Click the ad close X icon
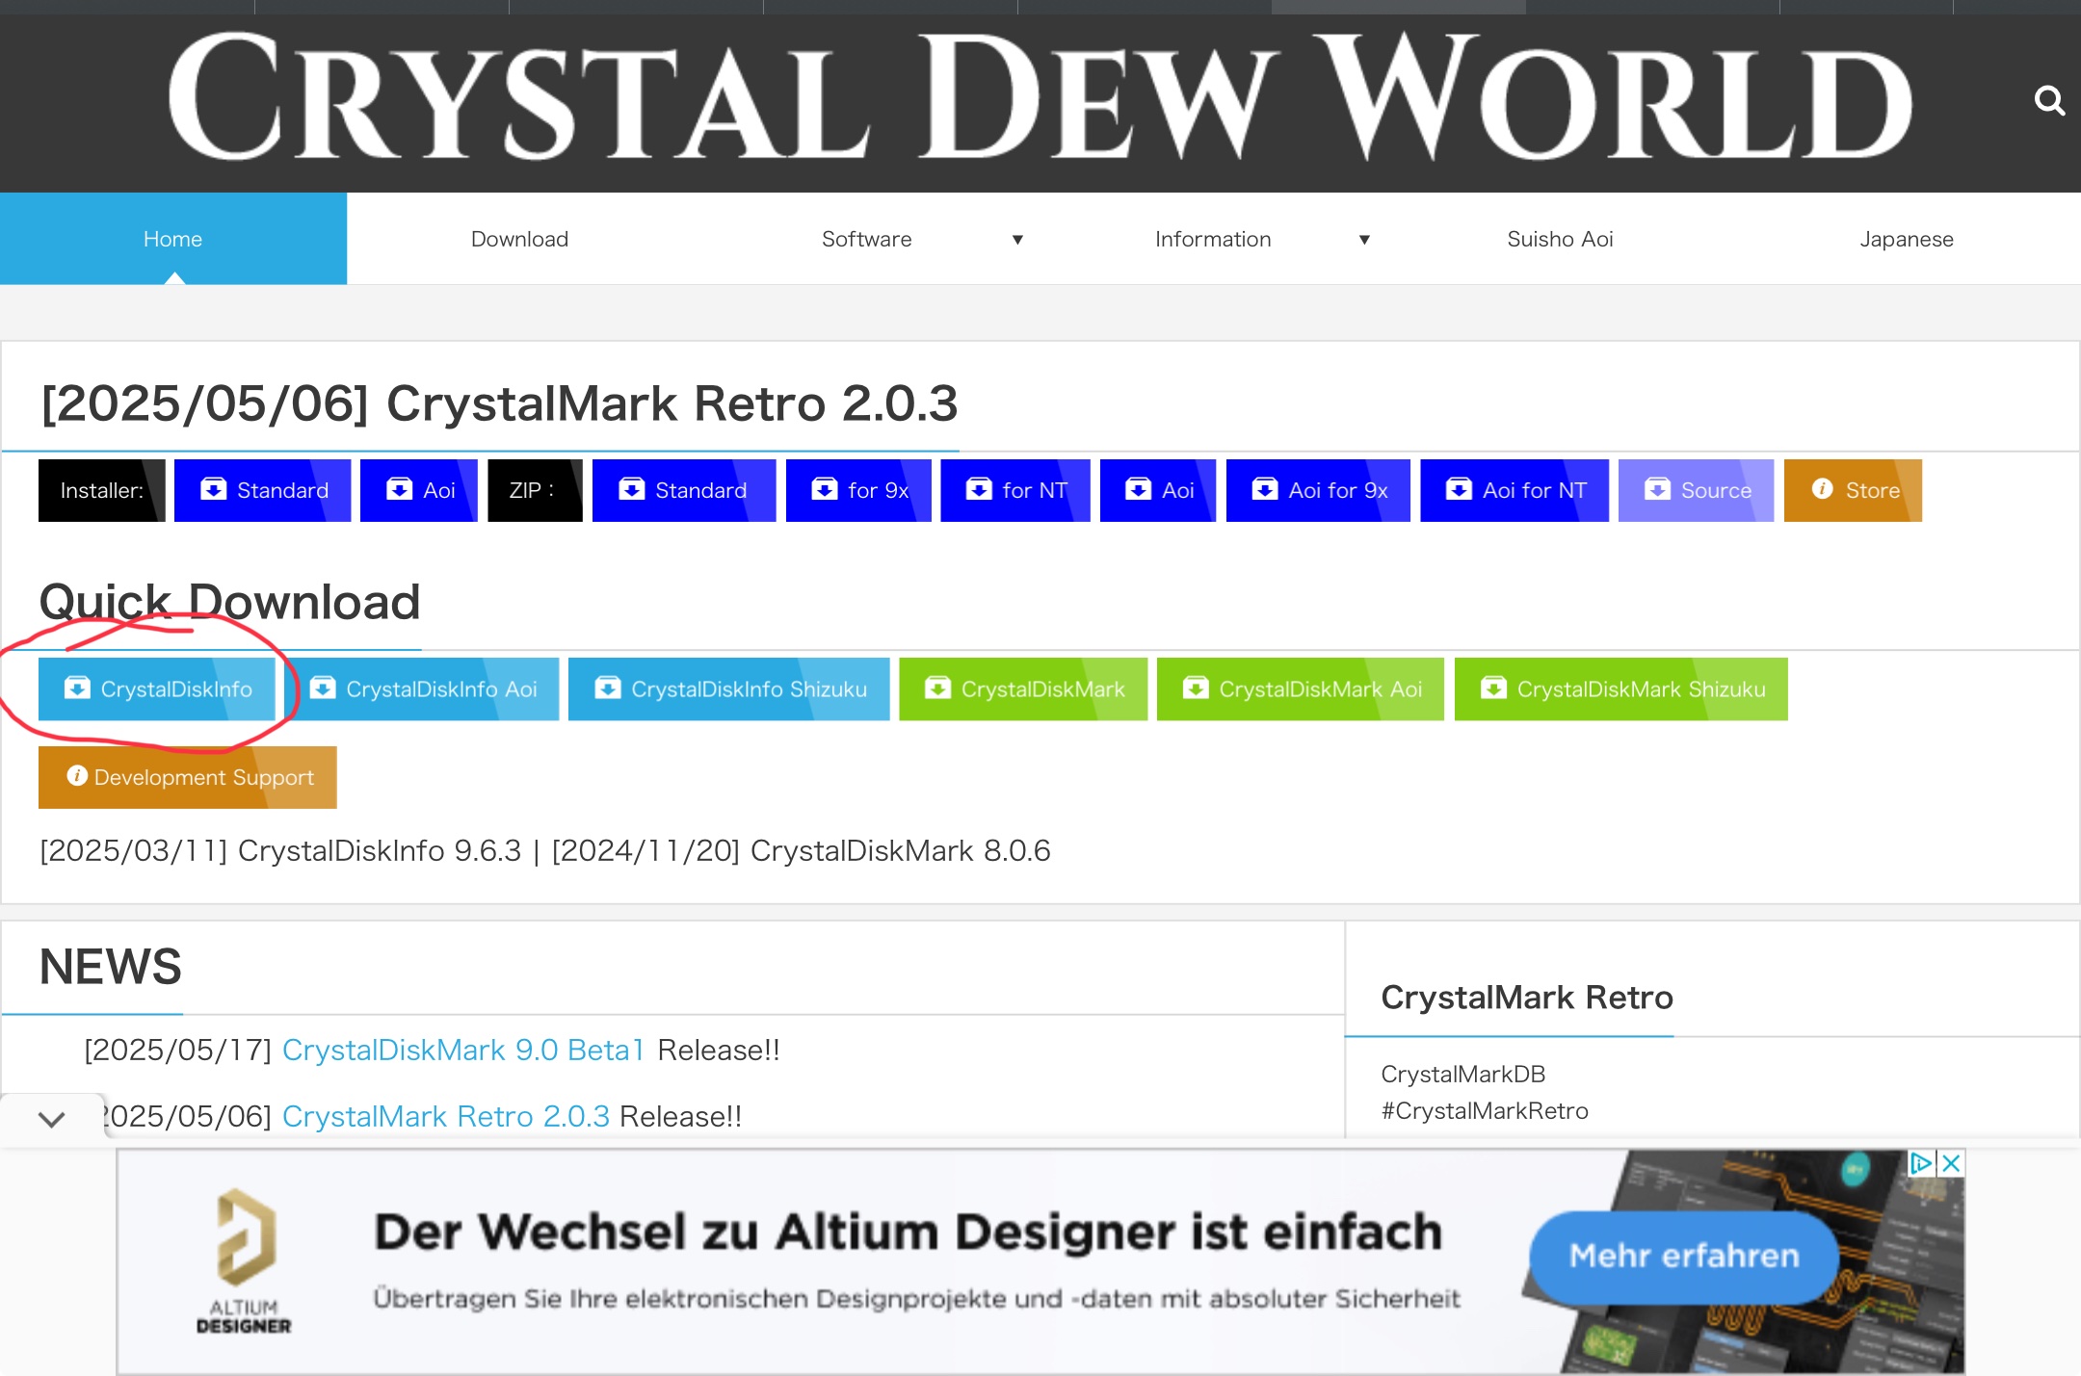 (x=1951, y=1163)
